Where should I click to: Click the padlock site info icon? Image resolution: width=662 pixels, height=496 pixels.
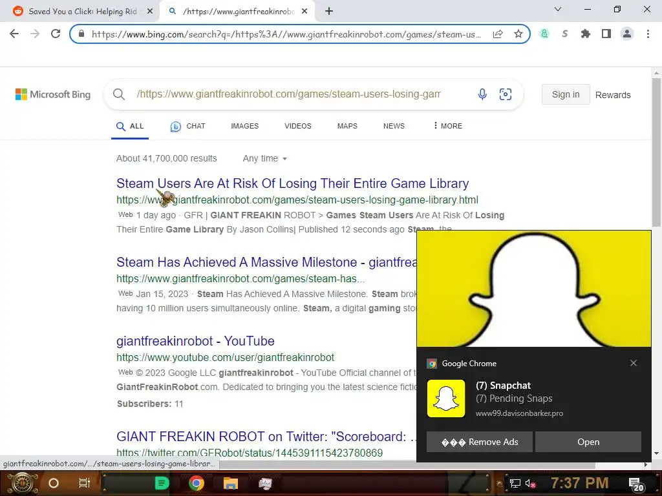82,34
